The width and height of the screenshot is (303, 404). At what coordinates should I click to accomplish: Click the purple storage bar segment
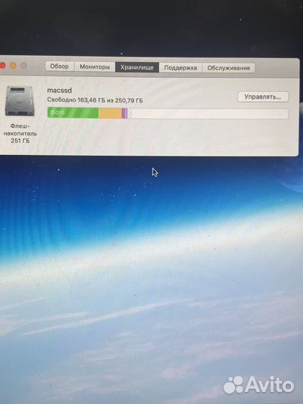point(124,114)
